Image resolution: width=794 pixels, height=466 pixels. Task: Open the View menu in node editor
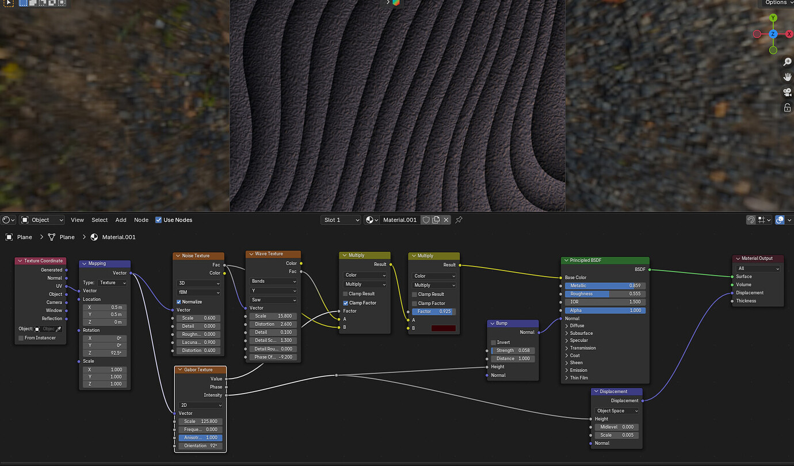(77, 220)
